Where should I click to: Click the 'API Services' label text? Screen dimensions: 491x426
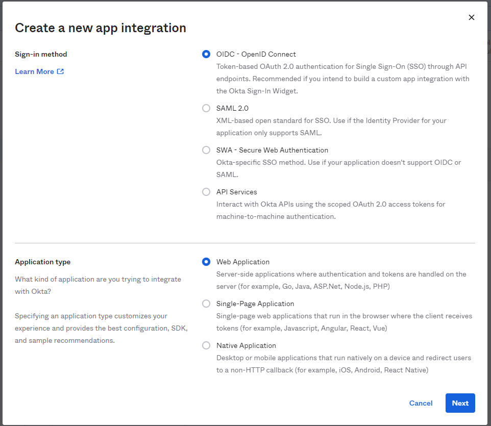coord(236,192)
